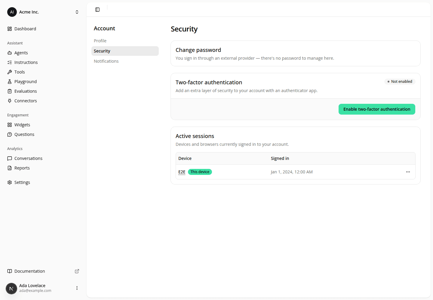Click the 'Jan 1, 2024, 12:00 AM' timestamp

(x=292, y=172)
